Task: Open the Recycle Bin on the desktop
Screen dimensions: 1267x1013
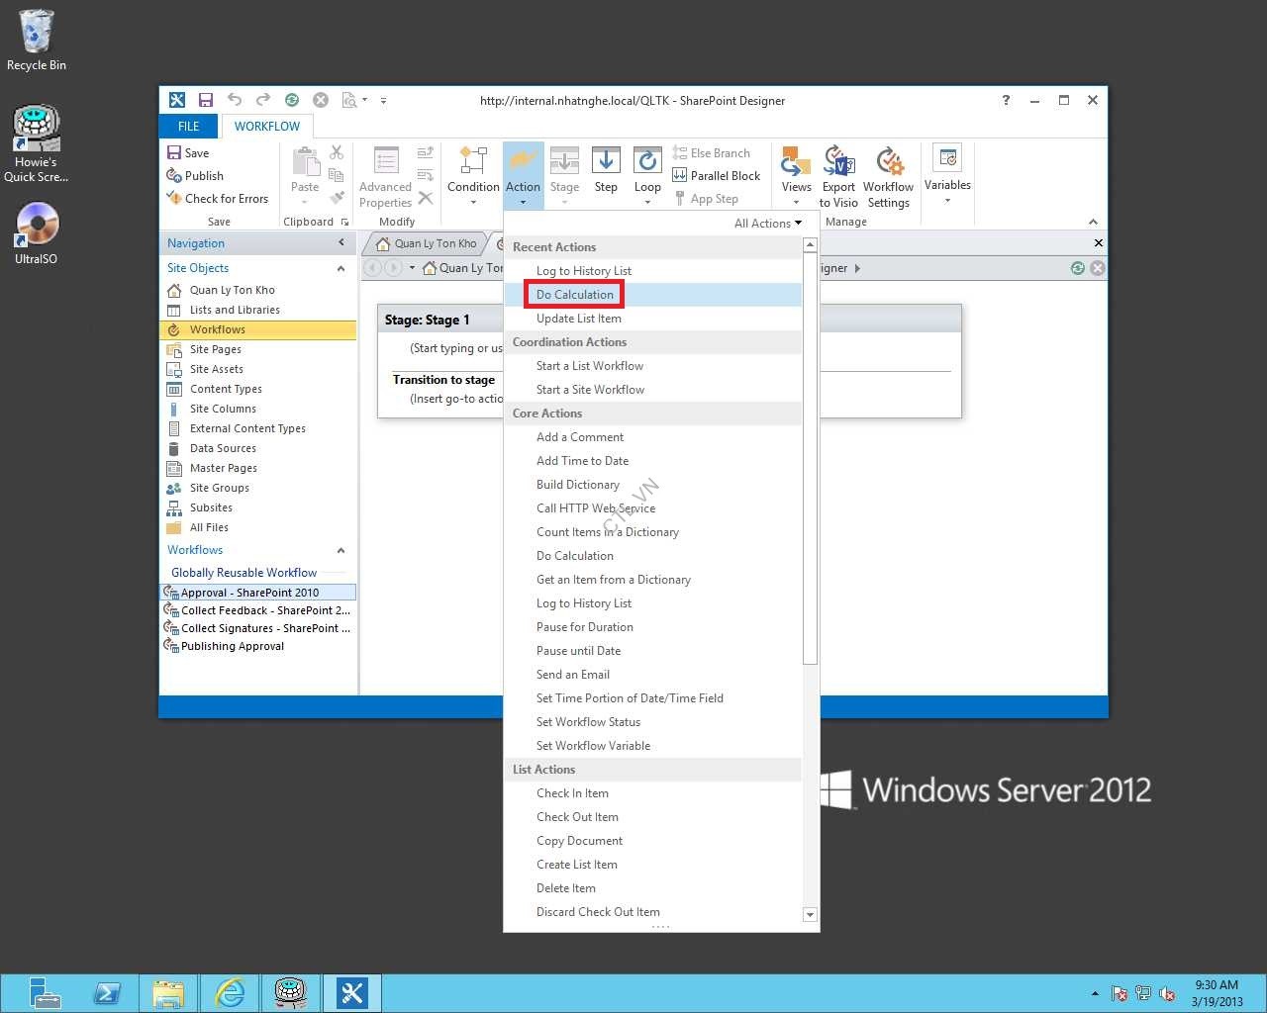Action: [37, 33]
